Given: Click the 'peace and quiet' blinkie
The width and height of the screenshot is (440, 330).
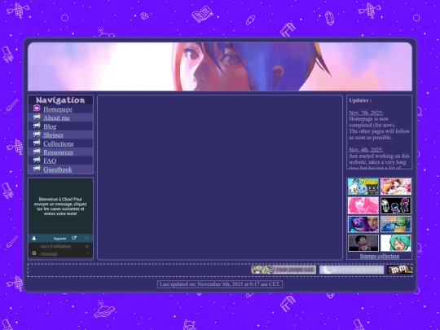Looking at the screenshot, I should [x=352, y=270].
